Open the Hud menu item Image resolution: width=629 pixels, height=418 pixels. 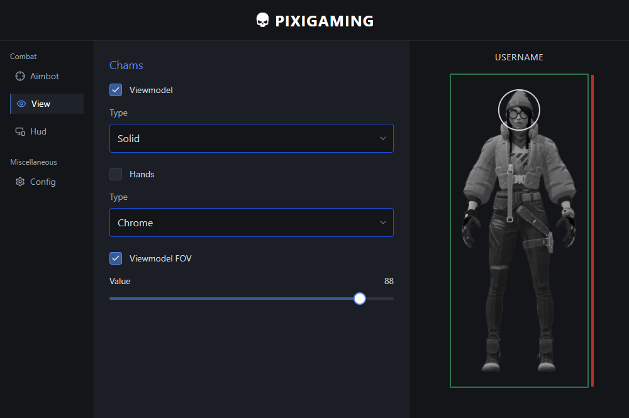click(47, 131)
